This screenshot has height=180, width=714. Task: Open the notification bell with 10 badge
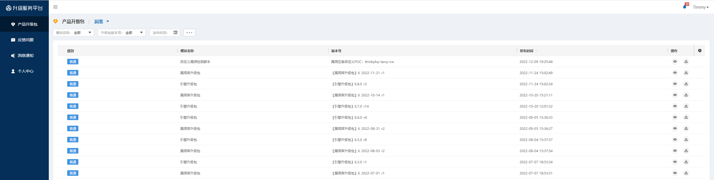[684, 7]
